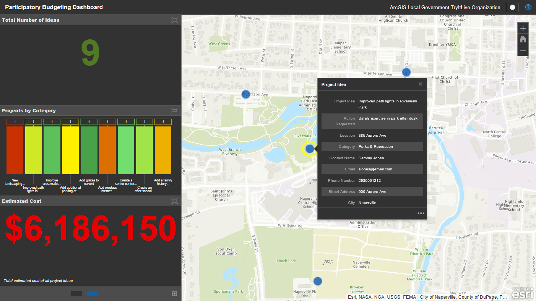Maximize the Total Number of Ideas panel

pos(175,20)
